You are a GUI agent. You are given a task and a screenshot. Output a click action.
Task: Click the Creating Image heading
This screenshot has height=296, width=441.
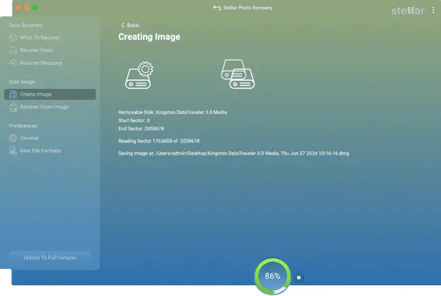(149, 37)
